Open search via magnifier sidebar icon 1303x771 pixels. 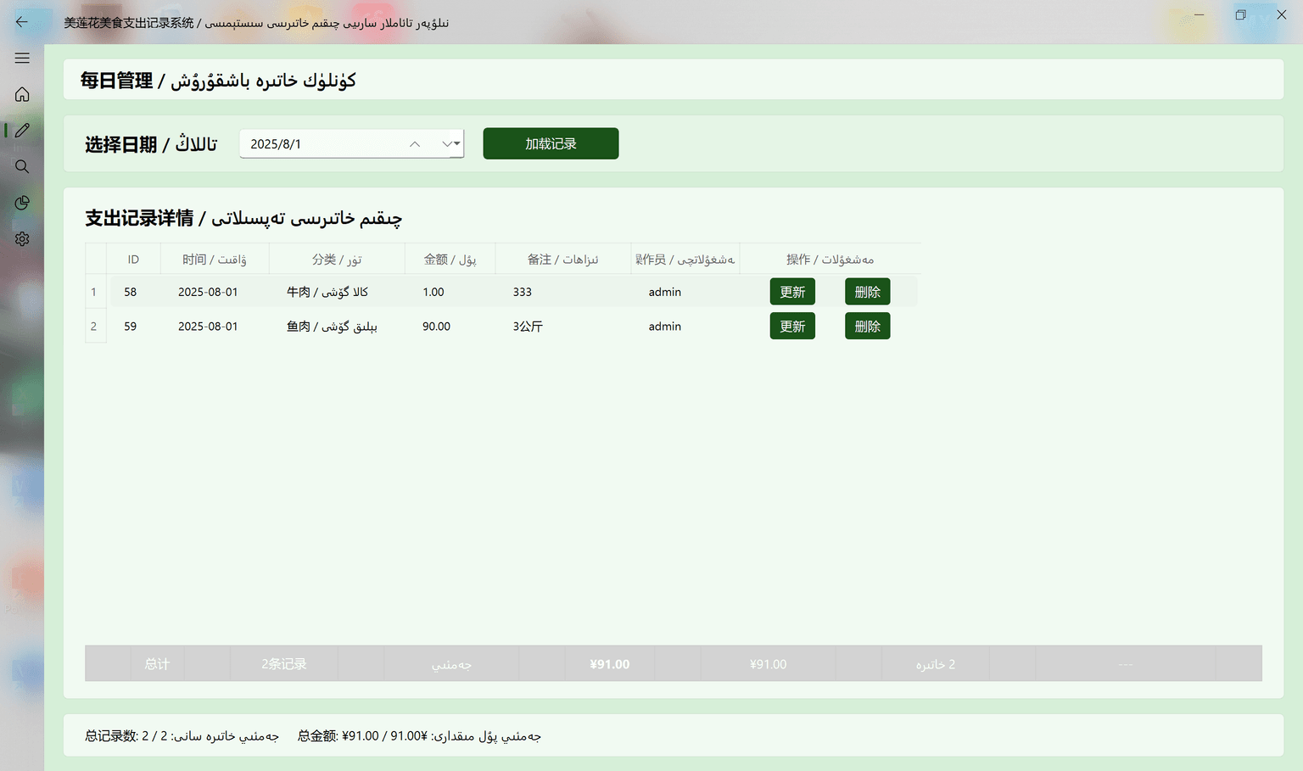pos(22,166)
